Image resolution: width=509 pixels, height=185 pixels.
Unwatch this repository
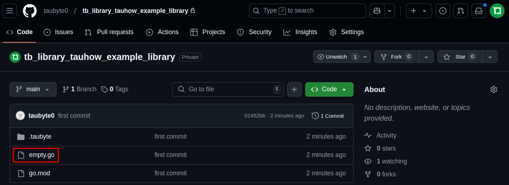coord(337,57)
